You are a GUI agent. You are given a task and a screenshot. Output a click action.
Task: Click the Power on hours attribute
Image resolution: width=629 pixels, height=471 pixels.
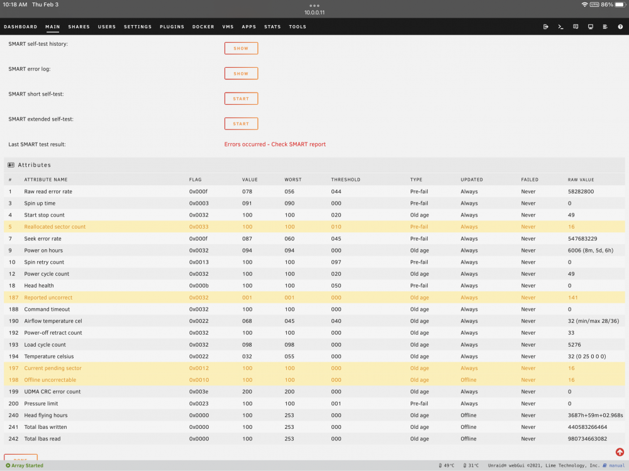click(43, 251)
